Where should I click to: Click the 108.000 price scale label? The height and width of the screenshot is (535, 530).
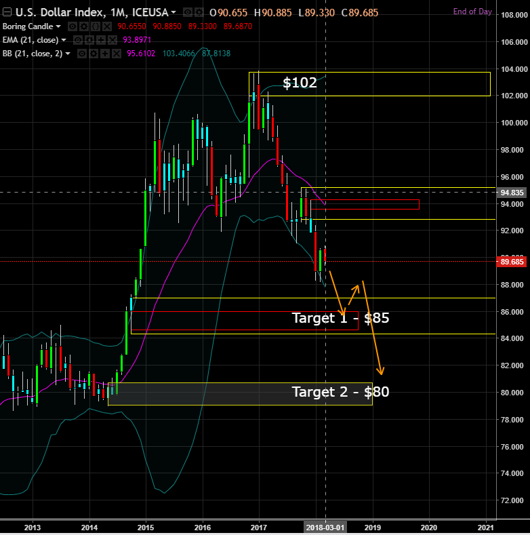tap(514, 15)
